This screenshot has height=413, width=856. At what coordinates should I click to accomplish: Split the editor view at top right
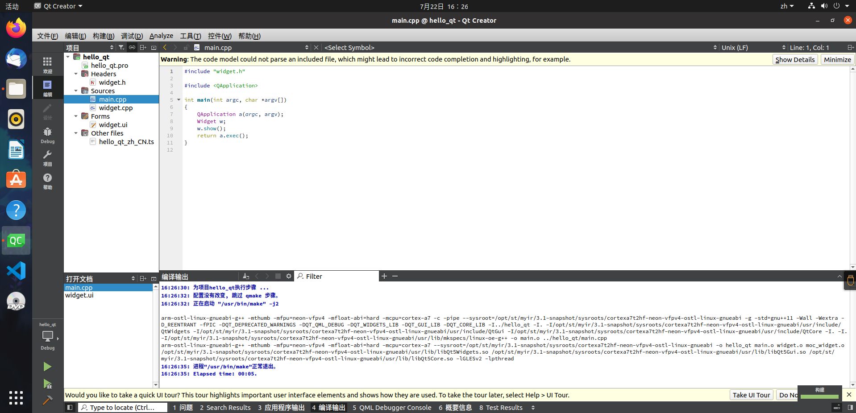click(851, 47)
